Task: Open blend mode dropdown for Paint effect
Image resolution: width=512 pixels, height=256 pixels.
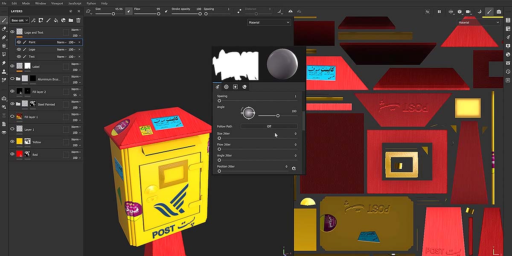Action: pos(62,42)
